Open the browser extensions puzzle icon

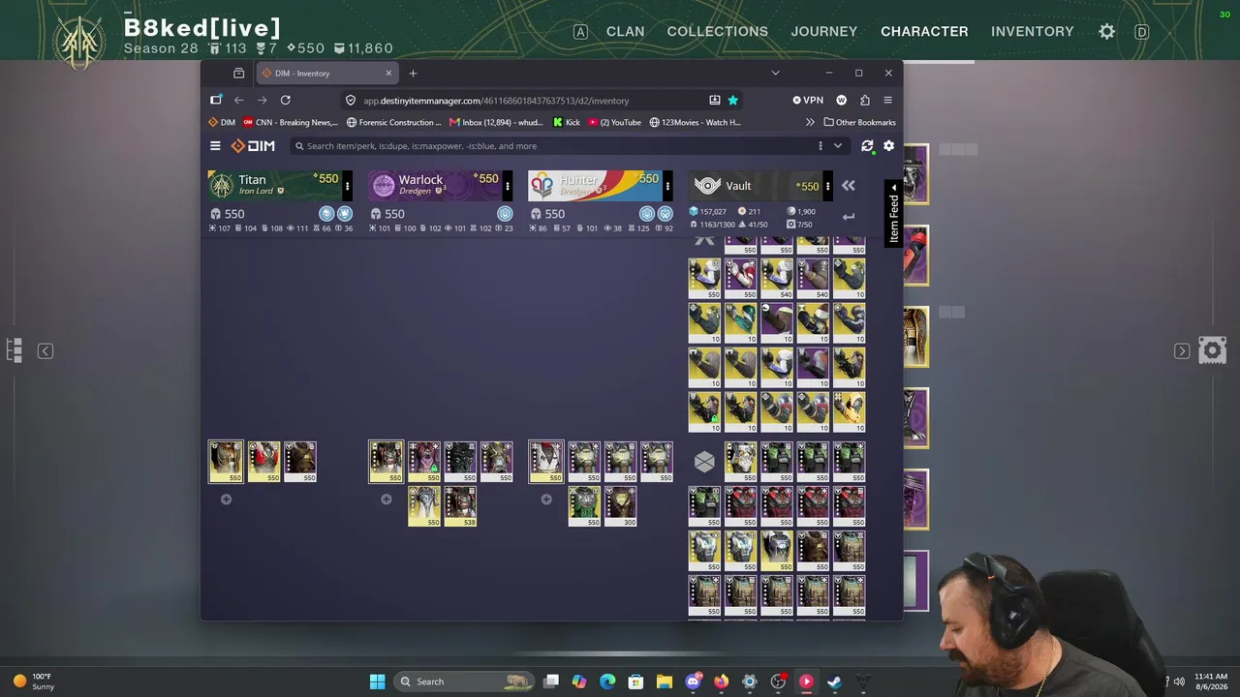click(x=865, y=100)
